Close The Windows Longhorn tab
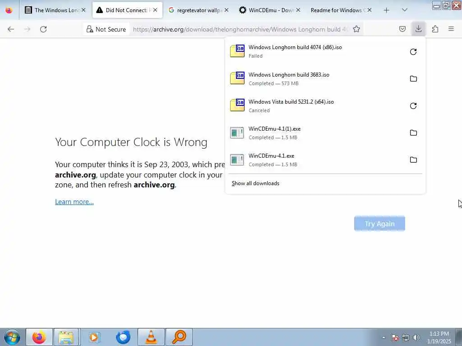This screenshot has height=346, width=462. 83,10
